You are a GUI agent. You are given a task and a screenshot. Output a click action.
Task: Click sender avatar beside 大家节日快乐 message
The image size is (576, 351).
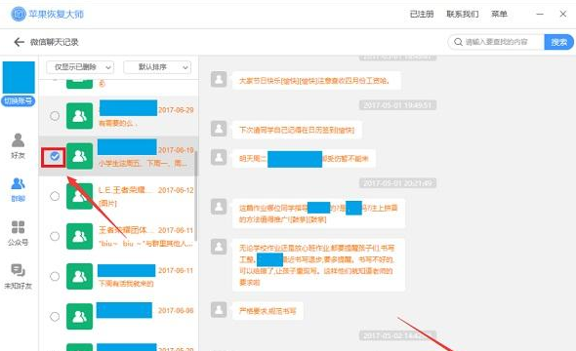click(219, 79)
